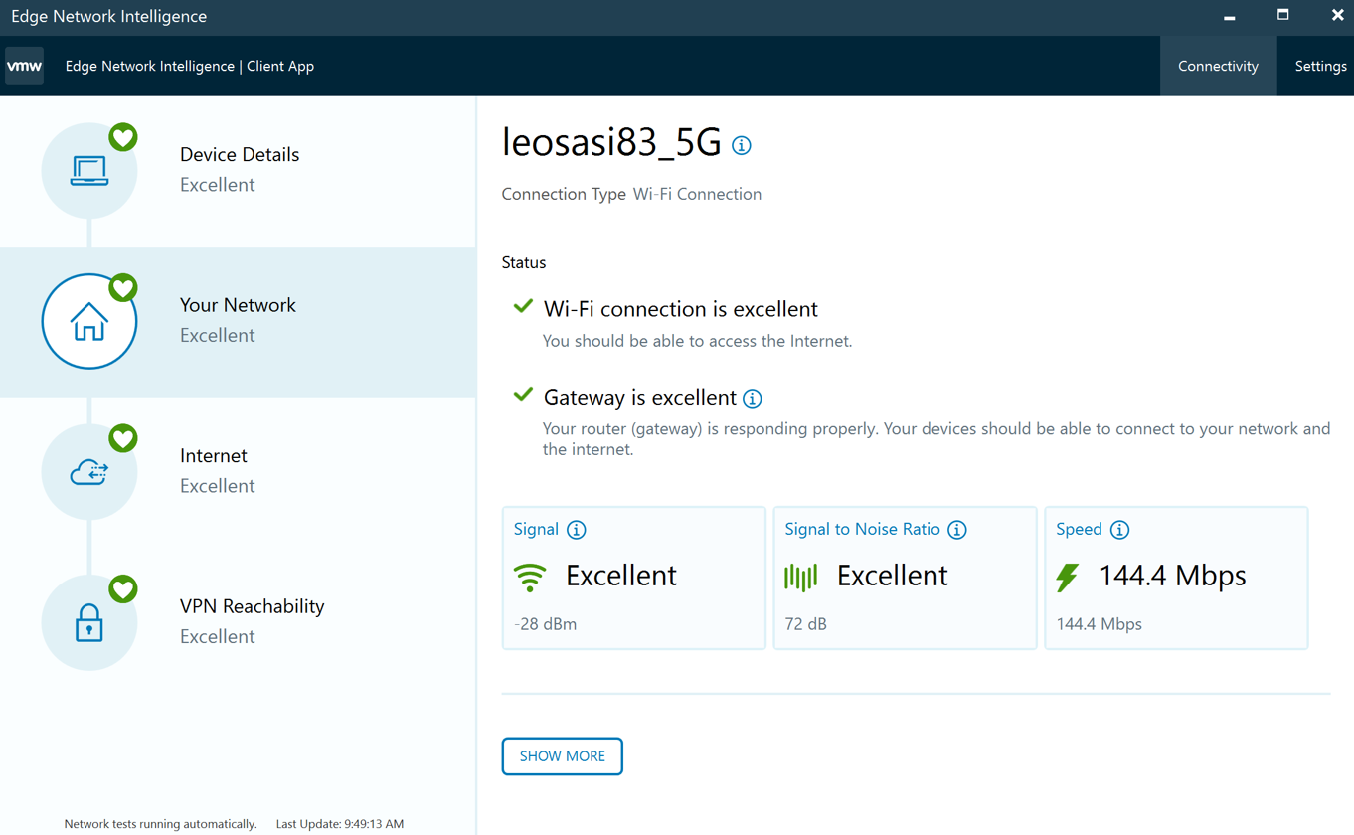The height and width of the screenshot is (835, 1354).
Task: Click the Signal card title
Action: pos(536,529)
